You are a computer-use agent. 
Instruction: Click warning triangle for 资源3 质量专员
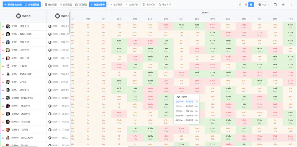pos(3,42)
